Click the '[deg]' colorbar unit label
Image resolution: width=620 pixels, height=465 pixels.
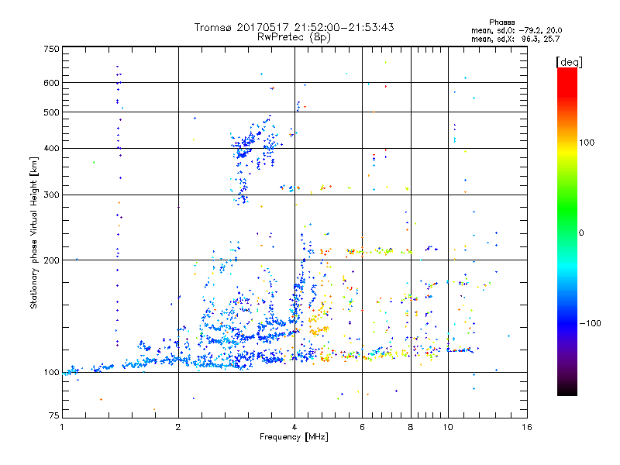pos(569,63)
